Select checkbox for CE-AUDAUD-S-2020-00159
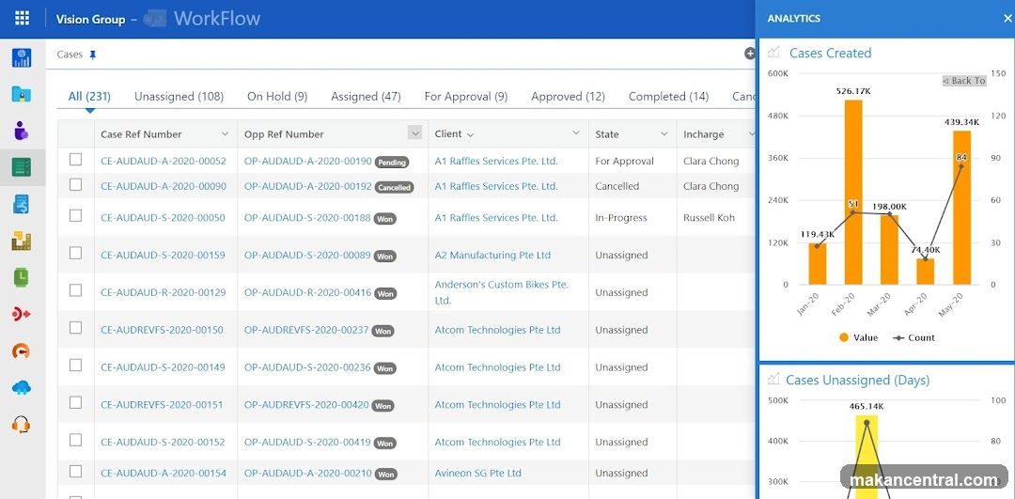 [x=76, y=253]
